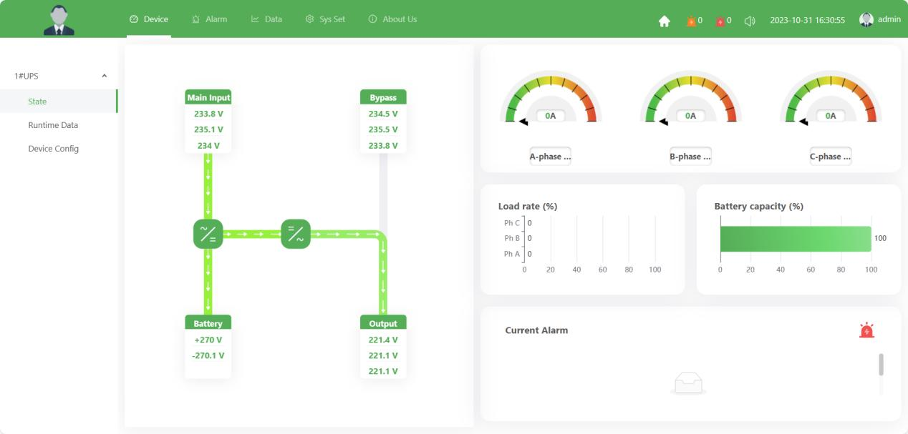Click the C-phase current gauge dial
The width and height of the screenshot is (908, 434).
(x=831, y=98)
